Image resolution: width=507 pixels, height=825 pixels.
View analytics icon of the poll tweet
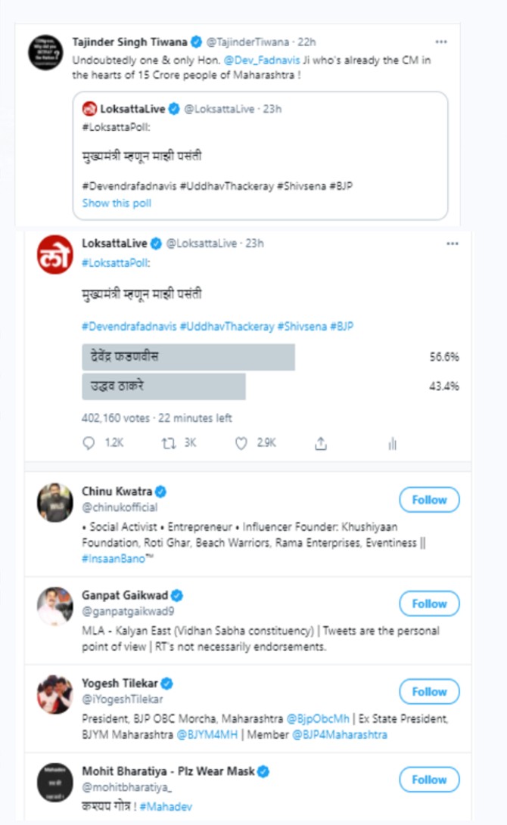pos(392,444)
